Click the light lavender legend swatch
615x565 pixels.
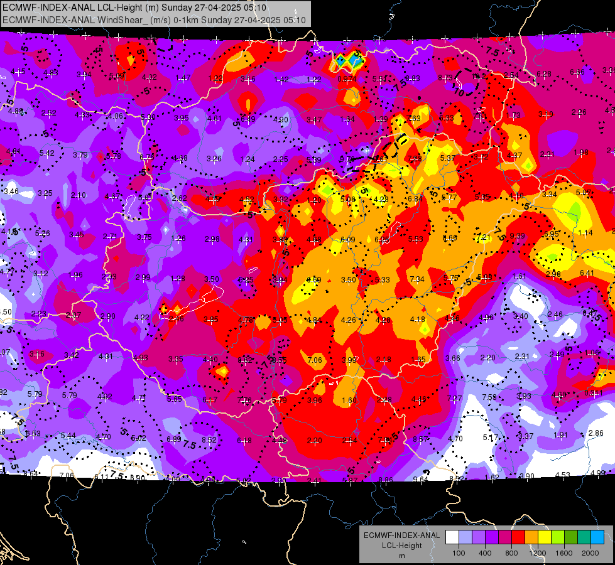[x=465, y=537]
